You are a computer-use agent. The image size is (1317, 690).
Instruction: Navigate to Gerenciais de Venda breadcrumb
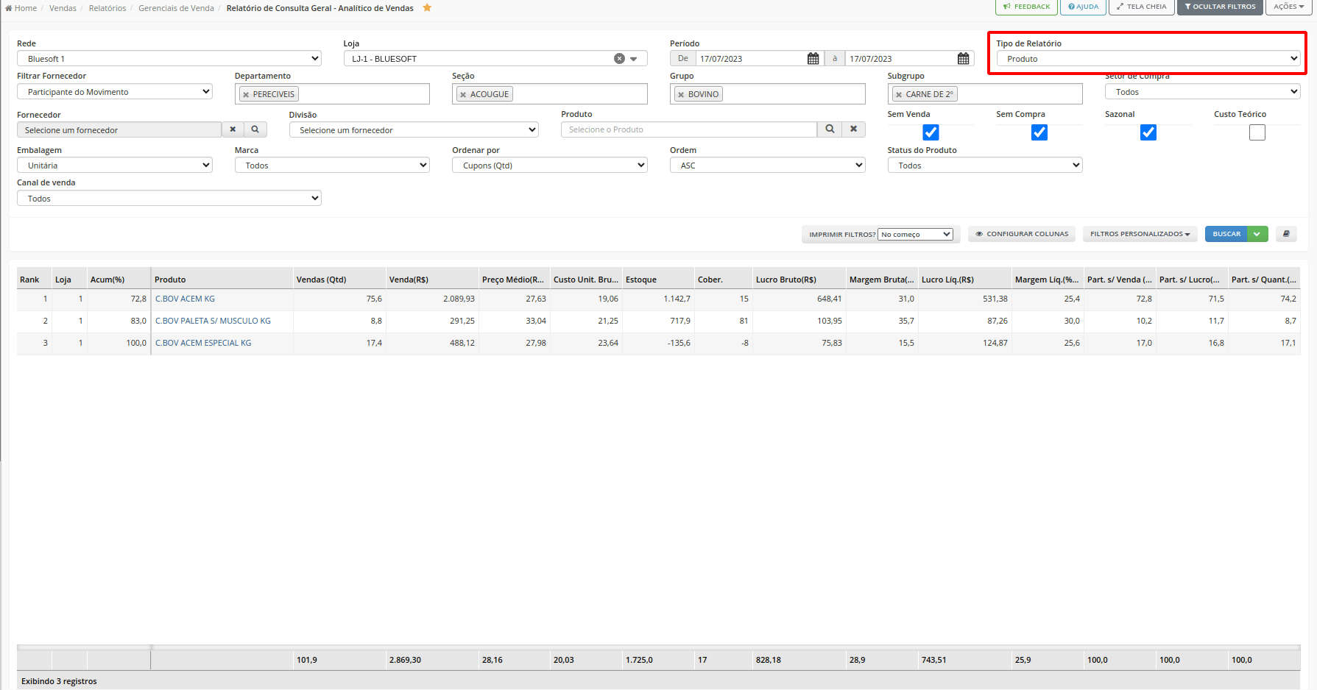tap(176, 8)
